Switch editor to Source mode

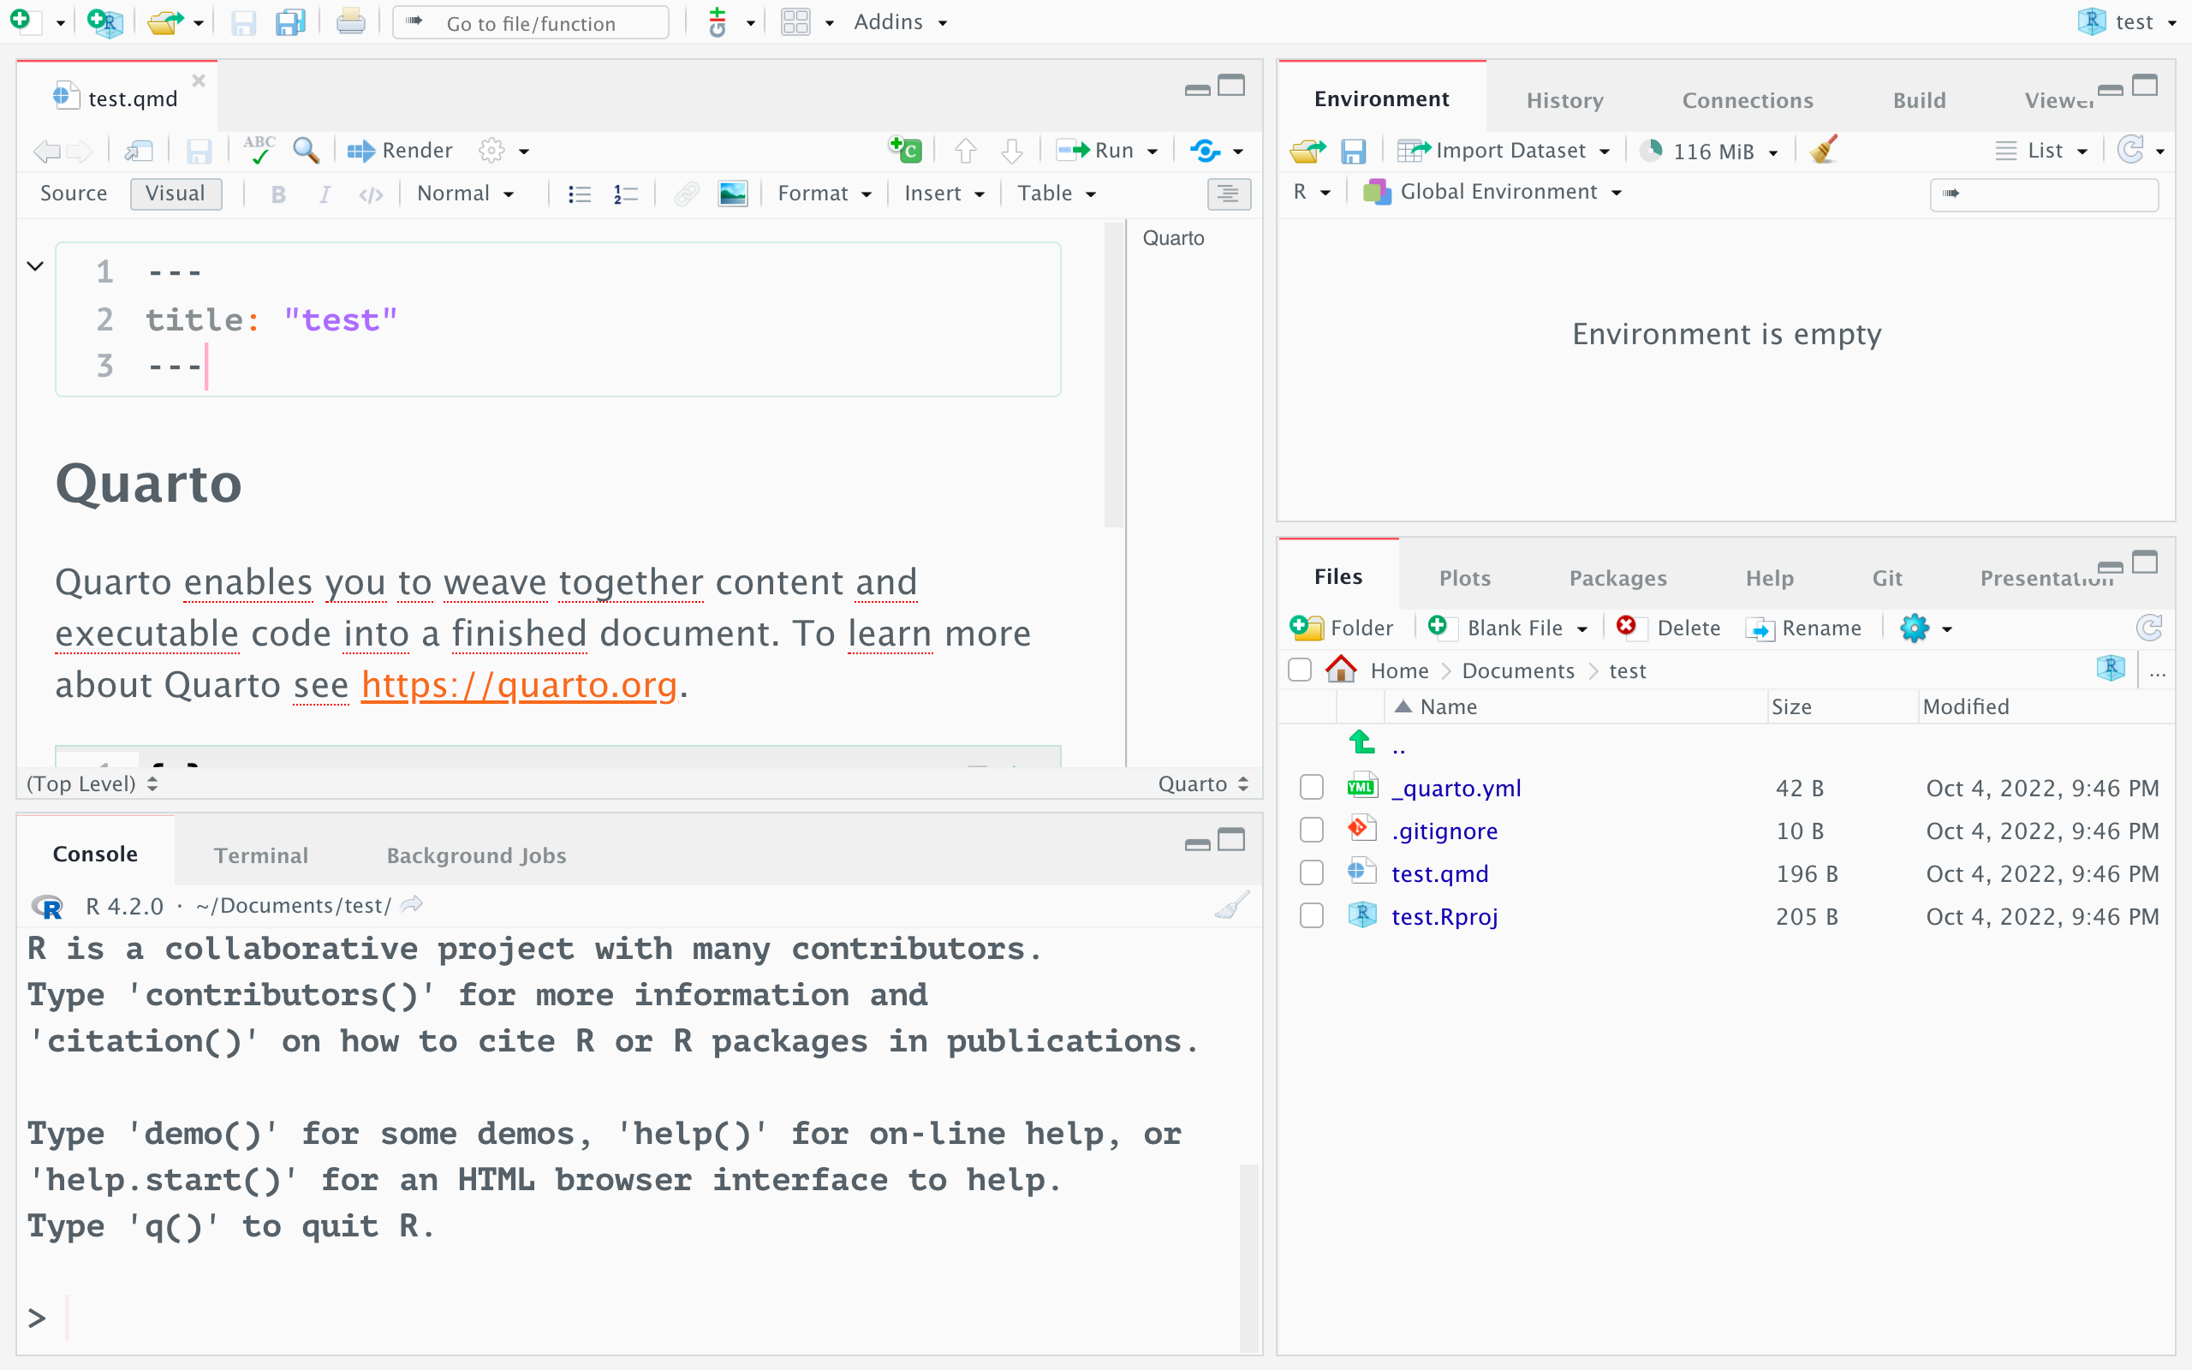point(74,194)
